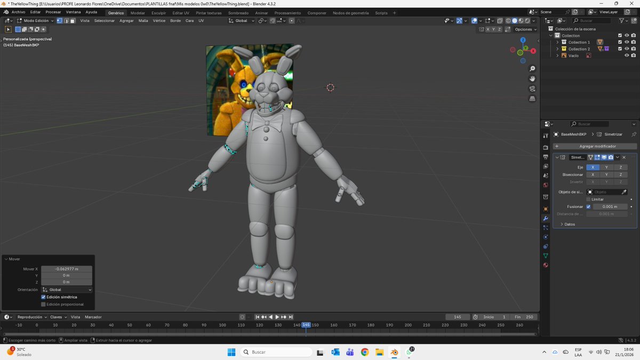
Task: Expand Collection 2 in outliner
Action: [x=558, y=49]
